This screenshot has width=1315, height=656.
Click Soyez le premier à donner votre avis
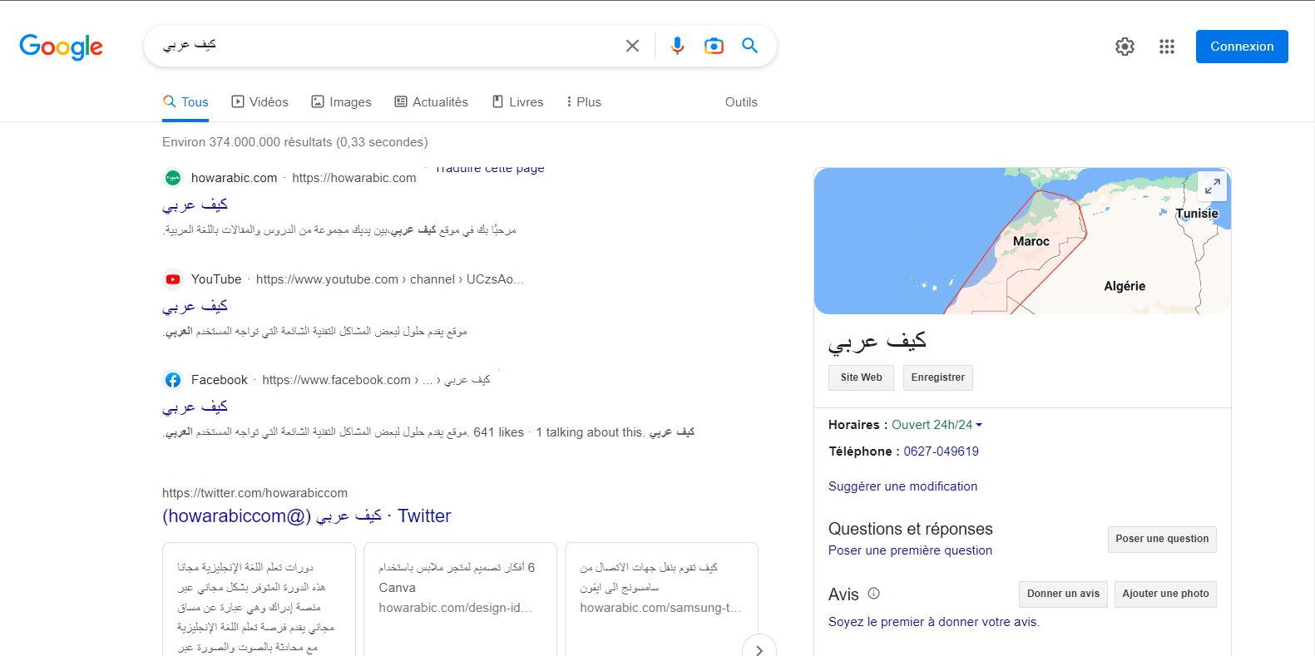[x=933, y=622]
